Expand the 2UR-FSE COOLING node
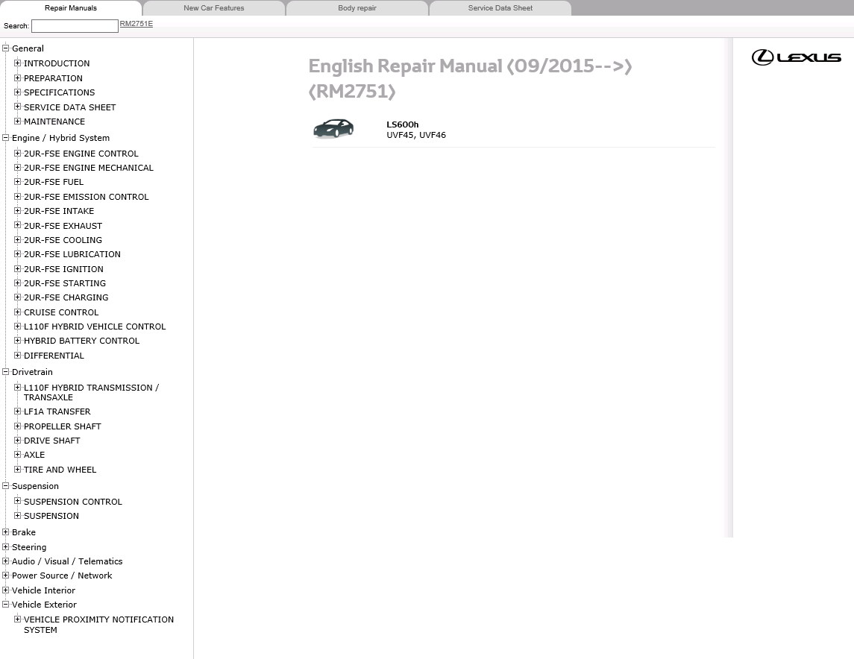 [17, 239]
